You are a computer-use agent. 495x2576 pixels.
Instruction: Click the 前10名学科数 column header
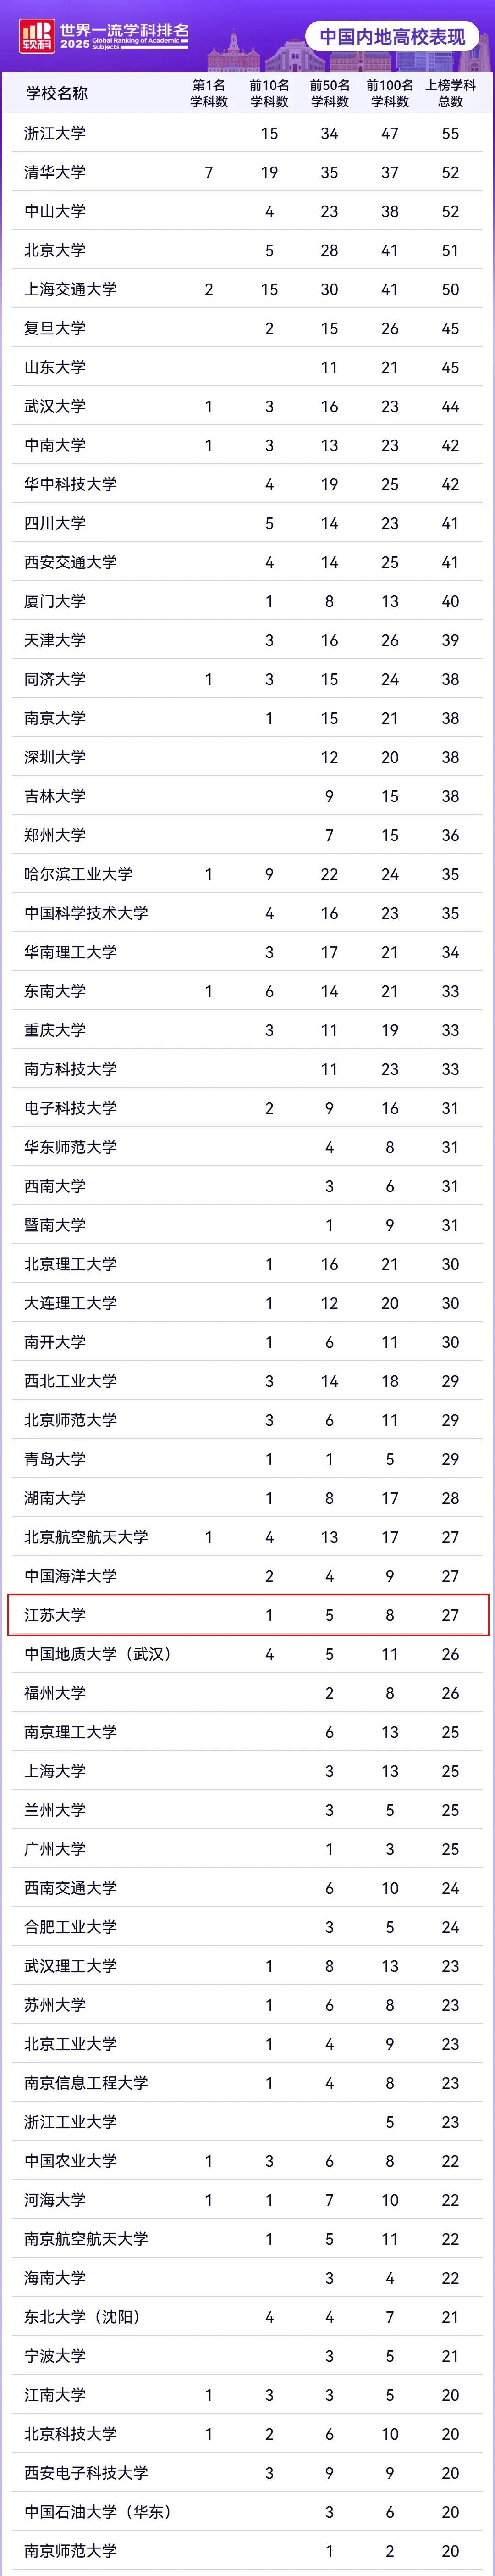(269, 94)
